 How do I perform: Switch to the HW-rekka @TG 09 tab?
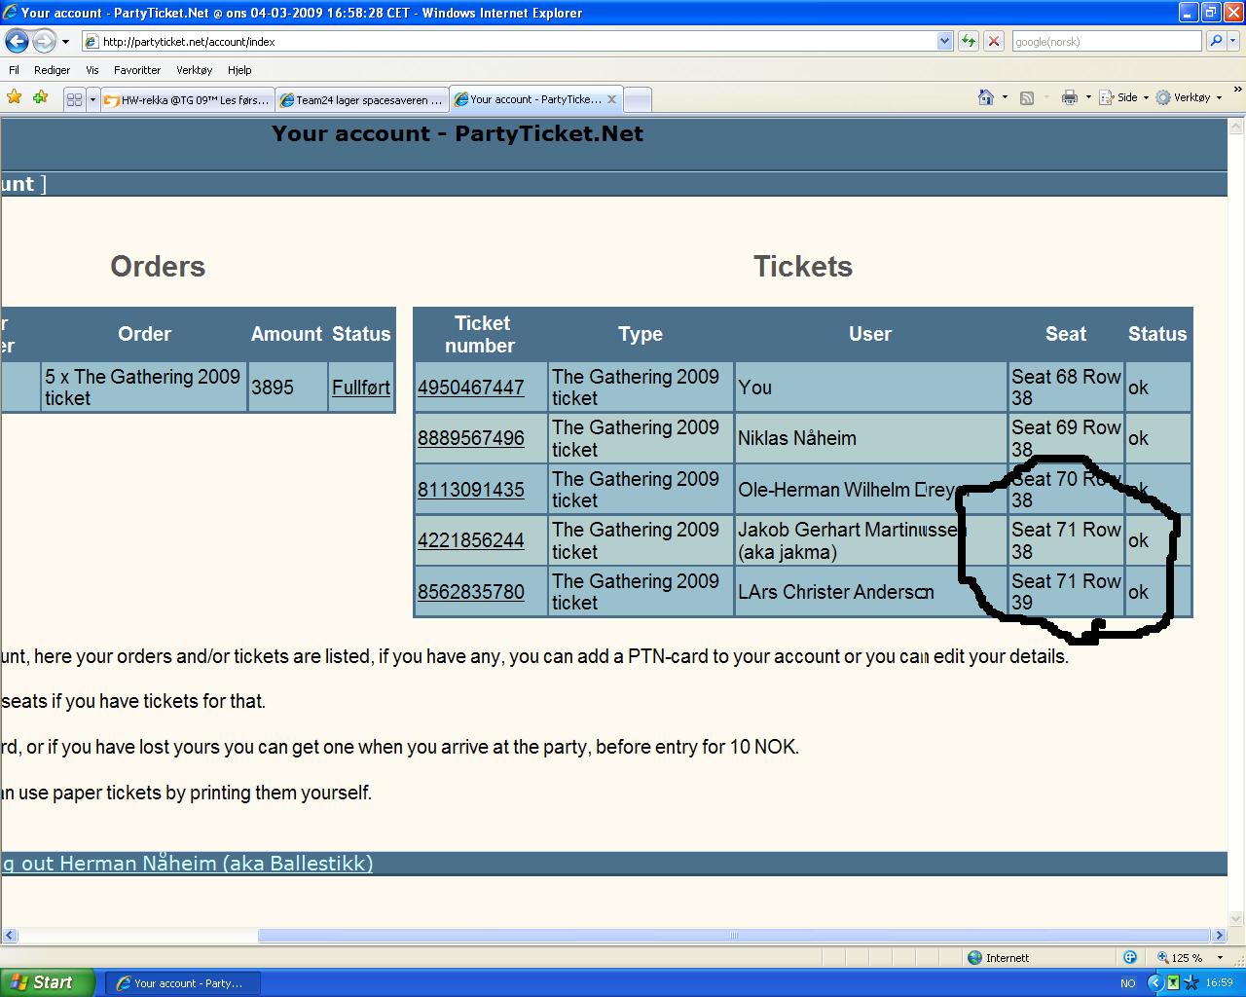pos(187,99)
